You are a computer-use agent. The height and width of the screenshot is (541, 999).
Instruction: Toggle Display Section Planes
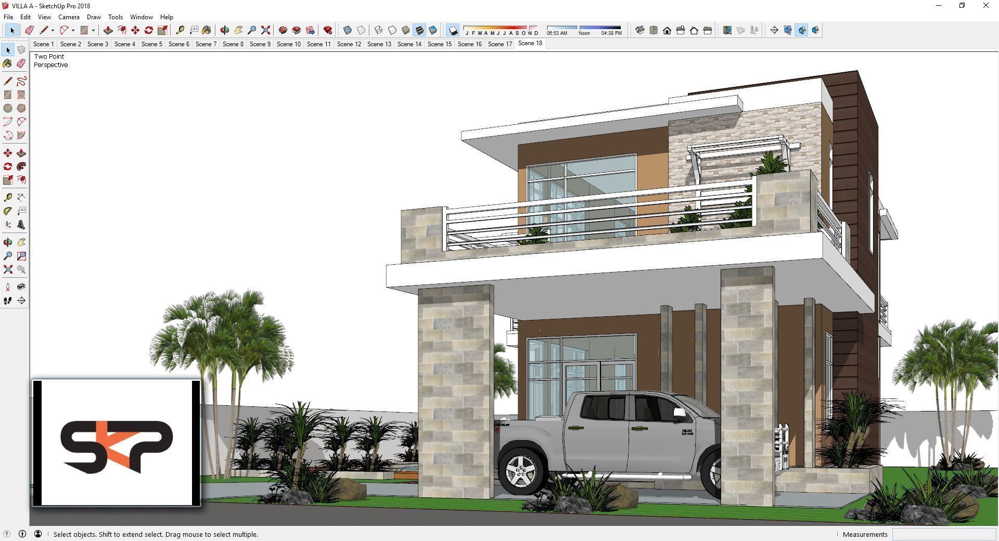[x=788, y=30]
